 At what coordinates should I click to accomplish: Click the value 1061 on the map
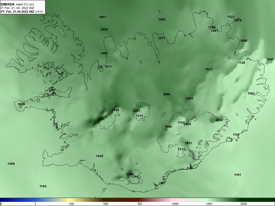251,93
